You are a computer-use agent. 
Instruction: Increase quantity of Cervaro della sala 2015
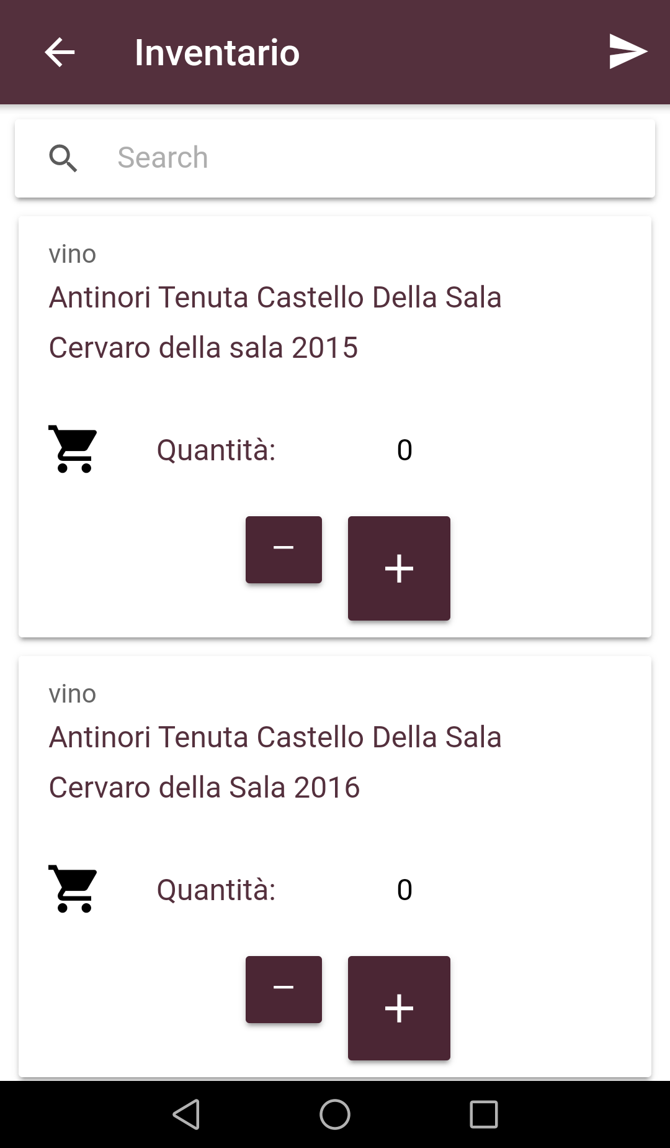(x=399, y=568)
